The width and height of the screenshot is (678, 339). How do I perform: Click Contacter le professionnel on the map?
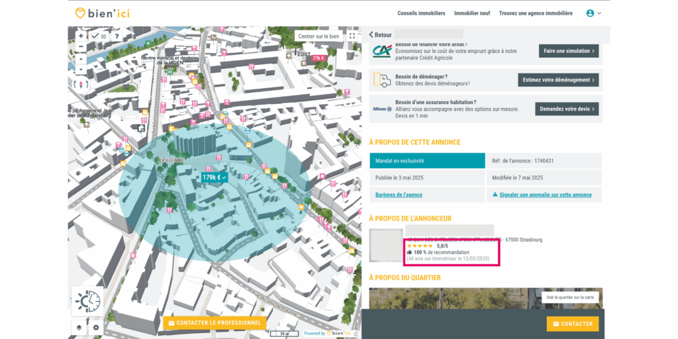pos(215,323)
